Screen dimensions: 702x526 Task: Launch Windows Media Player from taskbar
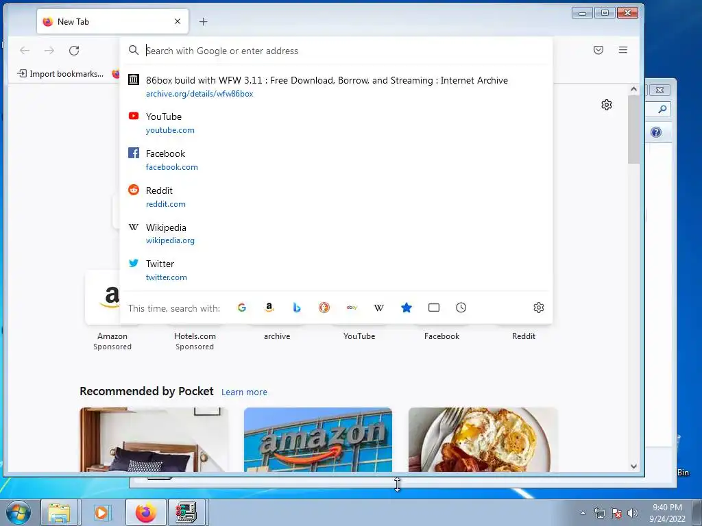tap(101, 512)
